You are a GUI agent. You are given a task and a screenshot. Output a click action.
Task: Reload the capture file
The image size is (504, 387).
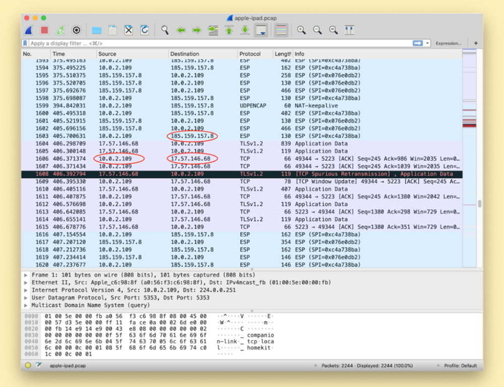click(145, 30)
